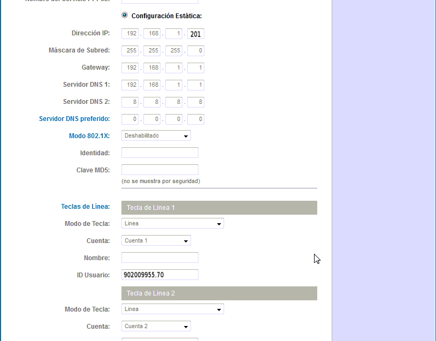Image resolution: width=436 pixels, height=341 pixels.
Task: Click the Clave MD5 password field
Action: coord(159,169)
